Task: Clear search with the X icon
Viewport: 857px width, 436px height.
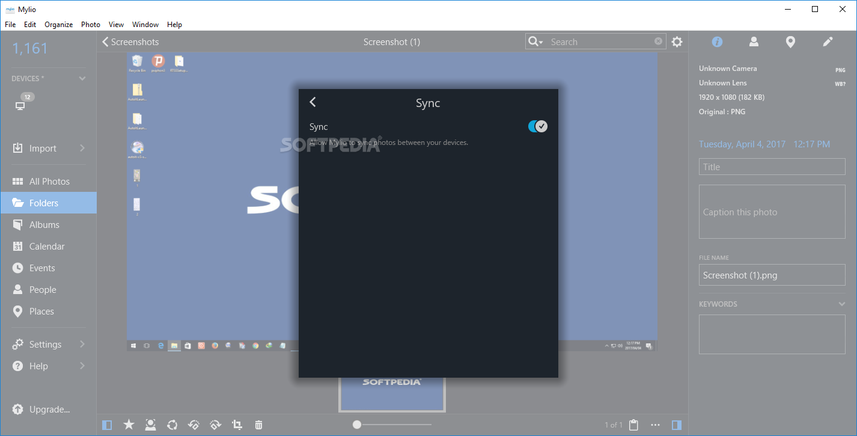Action: 658,41
